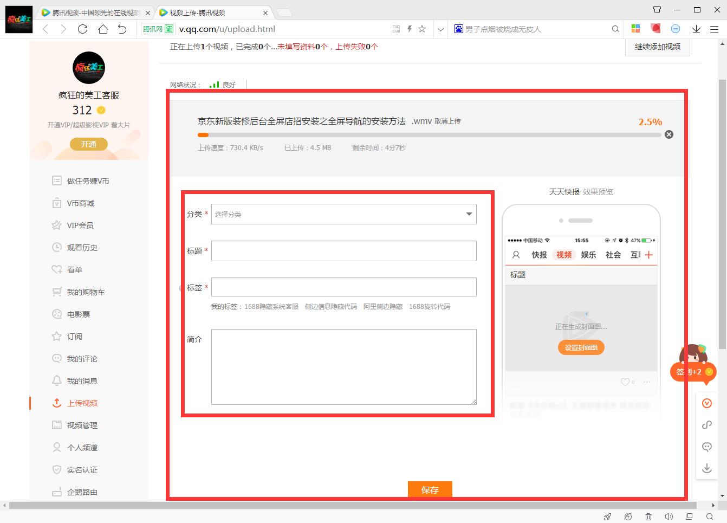Screen dimensions: 727x523
Task: Click the 继续添加视频 button
Action: [x=658, y=47]
